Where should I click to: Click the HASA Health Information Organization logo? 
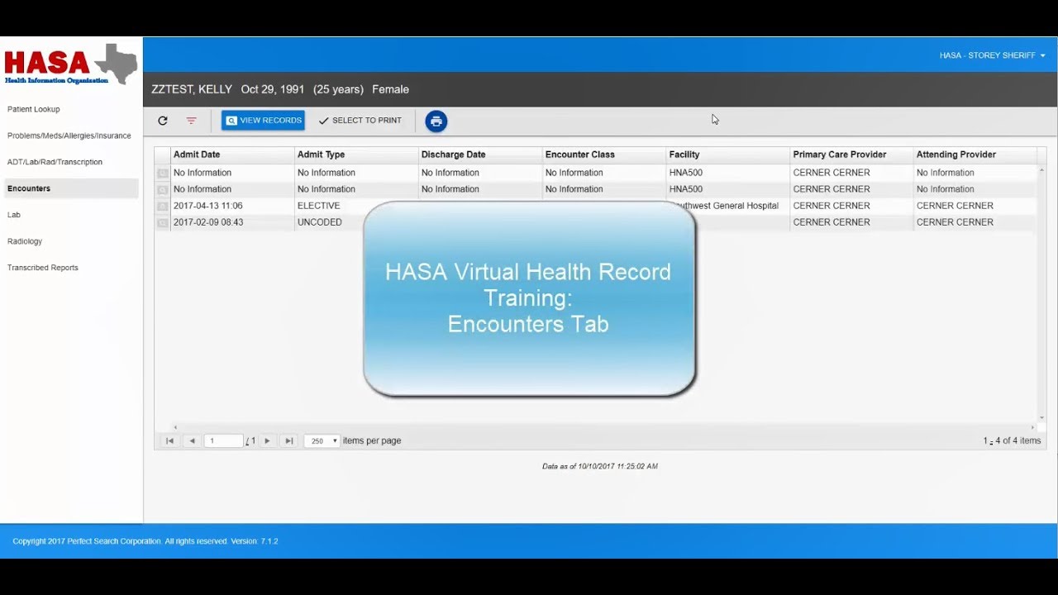71,64
